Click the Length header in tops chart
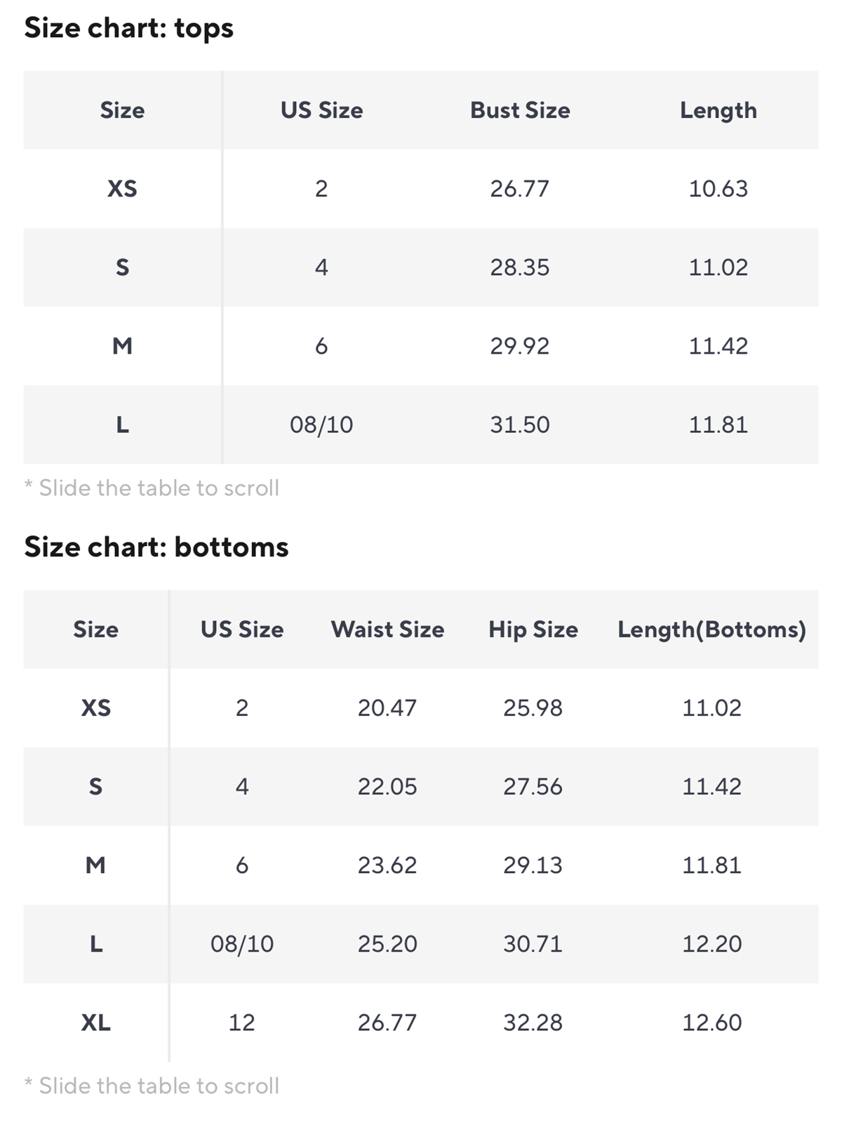This screenshot has width=842, height=1125. (x=718, y=110)
